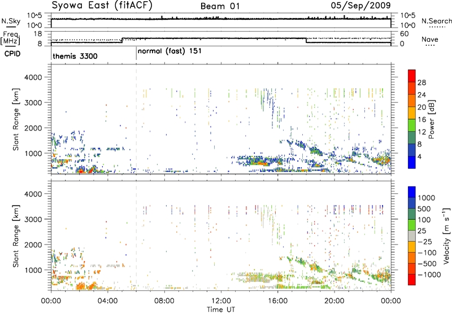Screen dimensions: 452x313
Task: Select the 'N.Search' legend label
Action: (x=436, y=21)
